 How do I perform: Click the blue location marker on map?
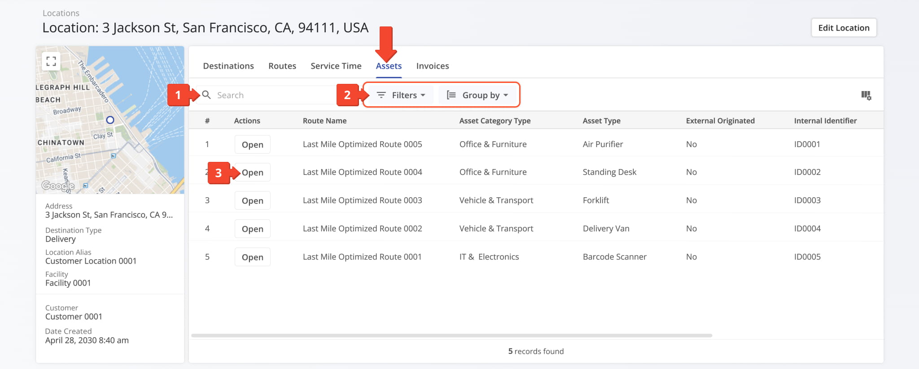tap(110, 120)
